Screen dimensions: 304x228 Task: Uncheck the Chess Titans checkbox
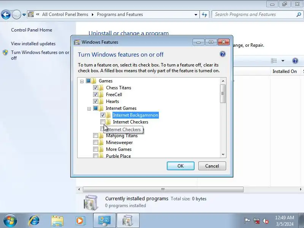pos(95,88)
